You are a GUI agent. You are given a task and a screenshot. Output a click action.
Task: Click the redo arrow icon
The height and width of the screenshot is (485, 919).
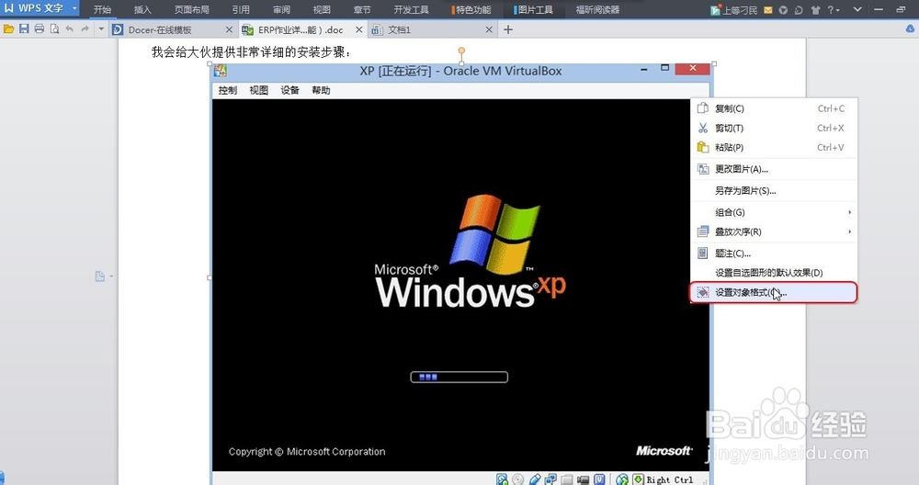click(x=85, y=28)
